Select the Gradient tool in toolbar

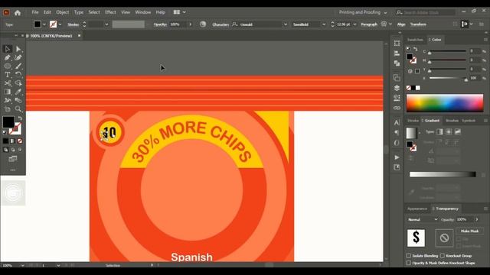(8, 92)
